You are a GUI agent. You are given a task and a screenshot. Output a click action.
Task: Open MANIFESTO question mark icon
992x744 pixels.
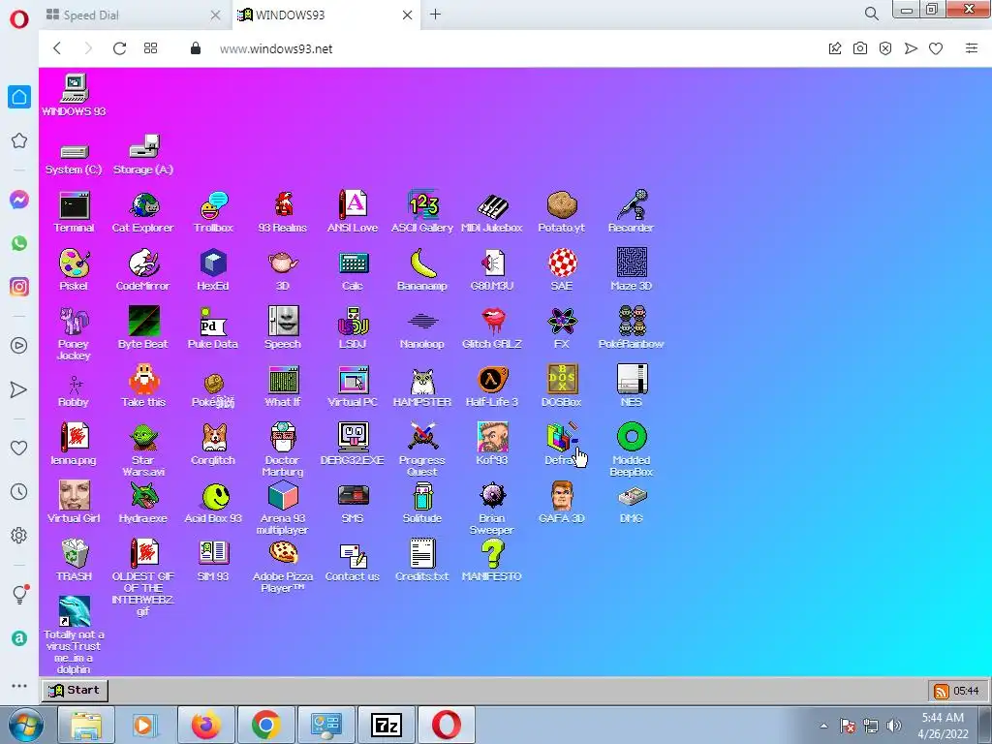[491, 562]
